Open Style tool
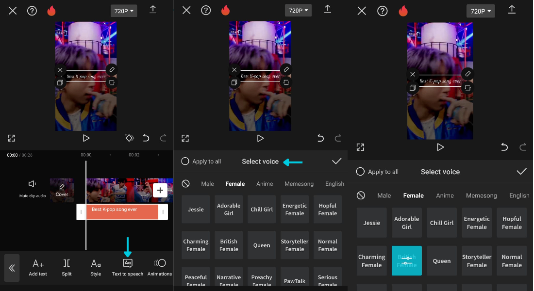Image resolution: width=534 pixels, height=291 pixels. (x=96, y=268)
